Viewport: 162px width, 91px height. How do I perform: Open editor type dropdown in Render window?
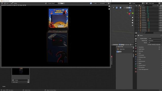[x=2, y=3]
